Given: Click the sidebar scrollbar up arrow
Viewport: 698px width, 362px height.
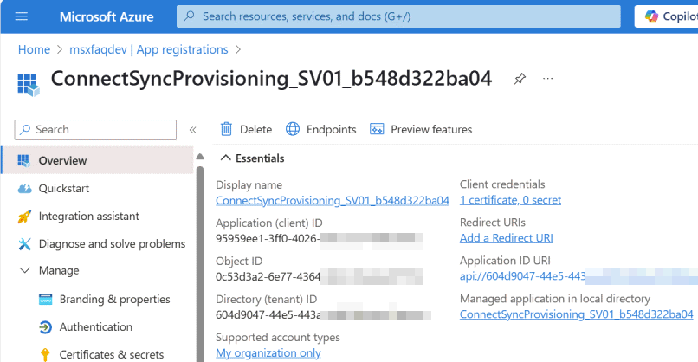Looking at the screenshot, I should [x=200, y=156].
